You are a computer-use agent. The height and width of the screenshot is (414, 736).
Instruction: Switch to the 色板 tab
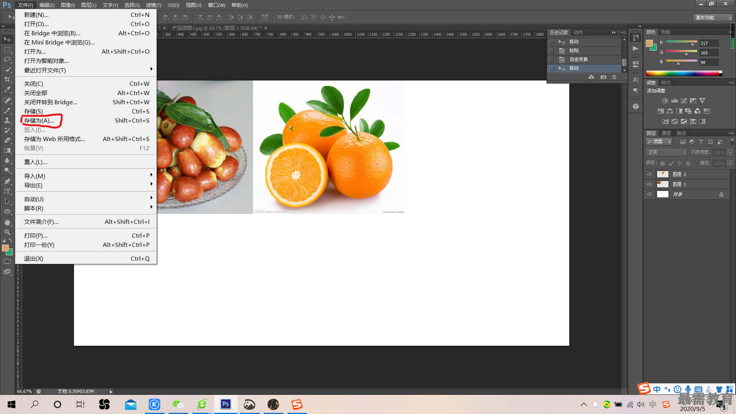tap(666, 32)
